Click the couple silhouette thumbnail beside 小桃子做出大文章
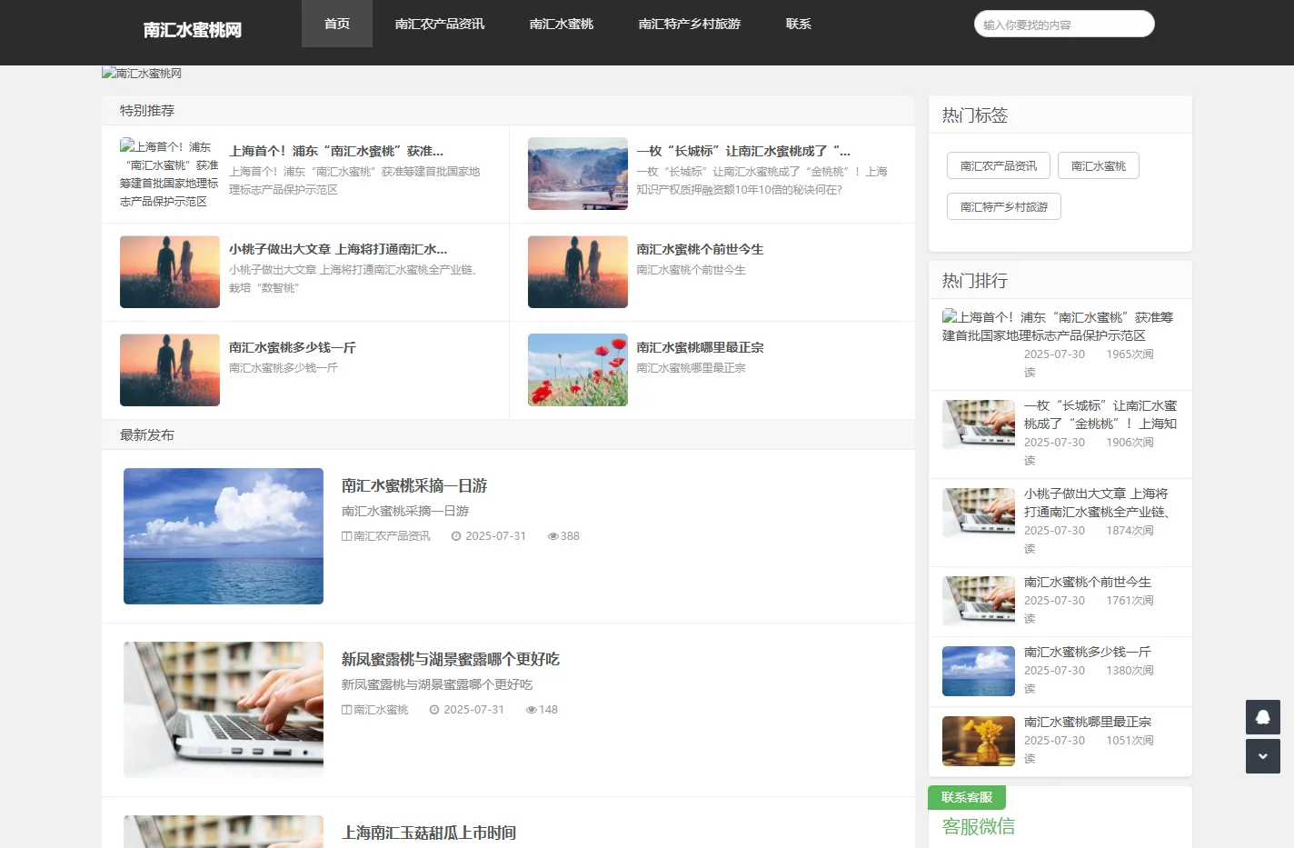Screen dimensions: 1294x848 (170, 272)
